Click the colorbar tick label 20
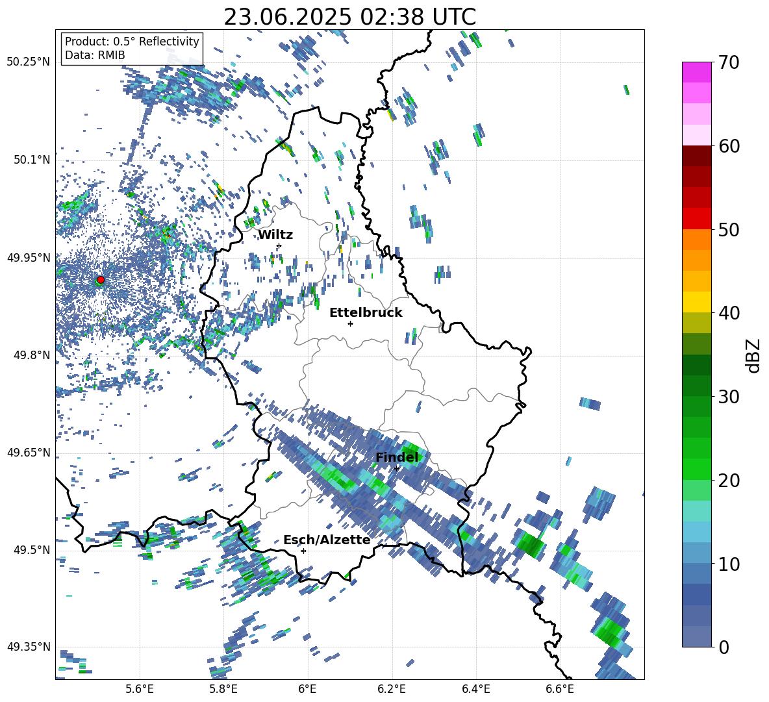 (x=729, y=480)
